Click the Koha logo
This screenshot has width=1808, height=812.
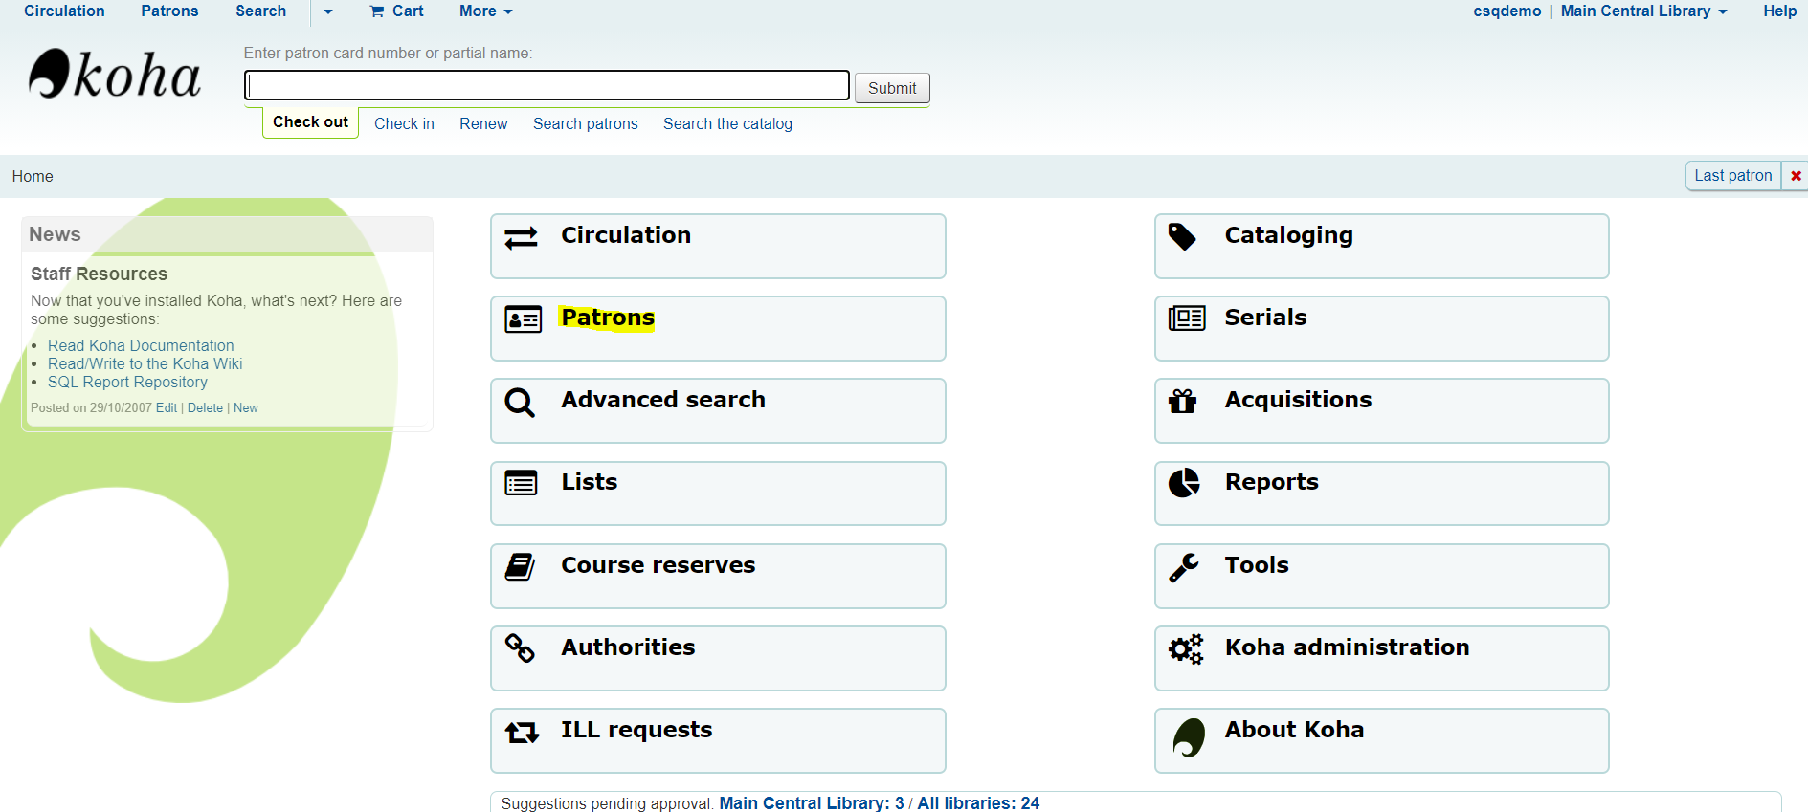click(x=115, y=75)
